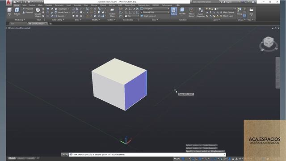
Task: Select the Box solid tool
Action: [x=9, y=11]
